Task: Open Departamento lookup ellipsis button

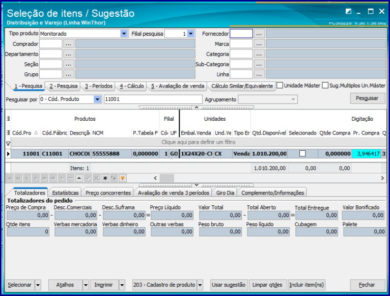Action: (69, 54)
